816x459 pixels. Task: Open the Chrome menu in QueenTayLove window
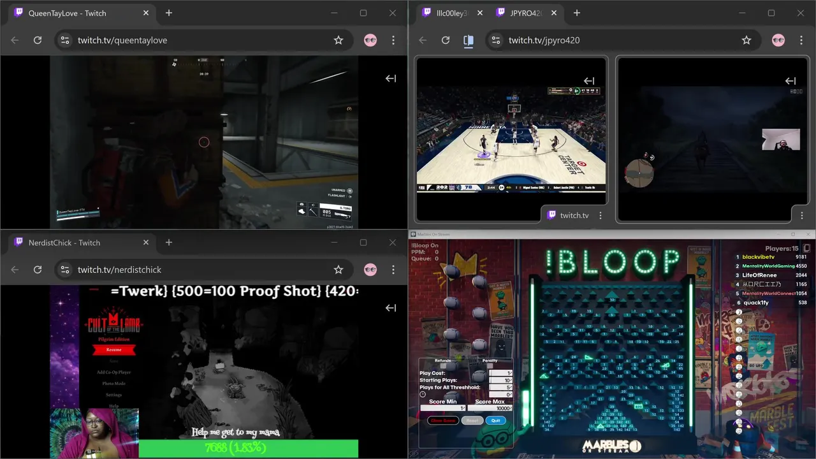(x=393, y=40)
